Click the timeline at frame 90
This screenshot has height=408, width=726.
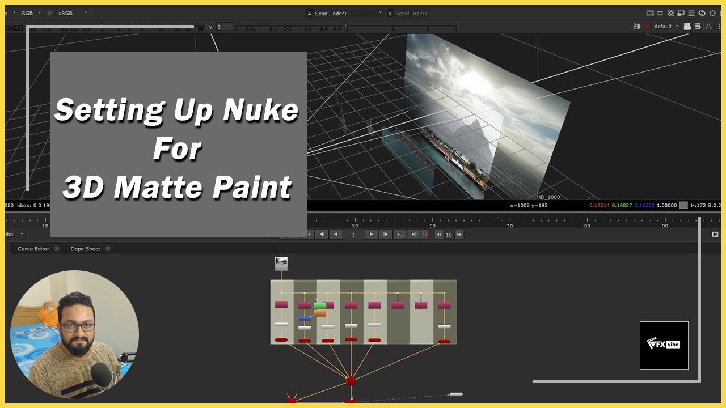click(665, 222)
